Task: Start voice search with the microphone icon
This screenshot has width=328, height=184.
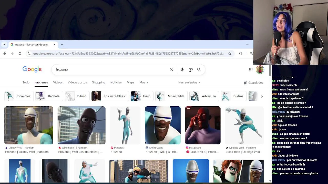Action: coord(182,70)
